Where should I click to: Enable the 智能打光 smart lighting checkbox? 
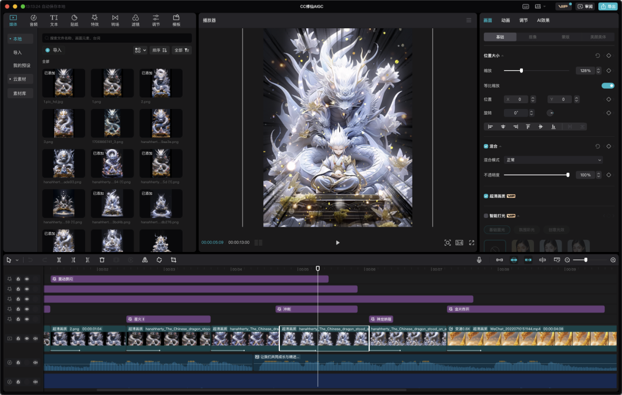pos(486,216)
